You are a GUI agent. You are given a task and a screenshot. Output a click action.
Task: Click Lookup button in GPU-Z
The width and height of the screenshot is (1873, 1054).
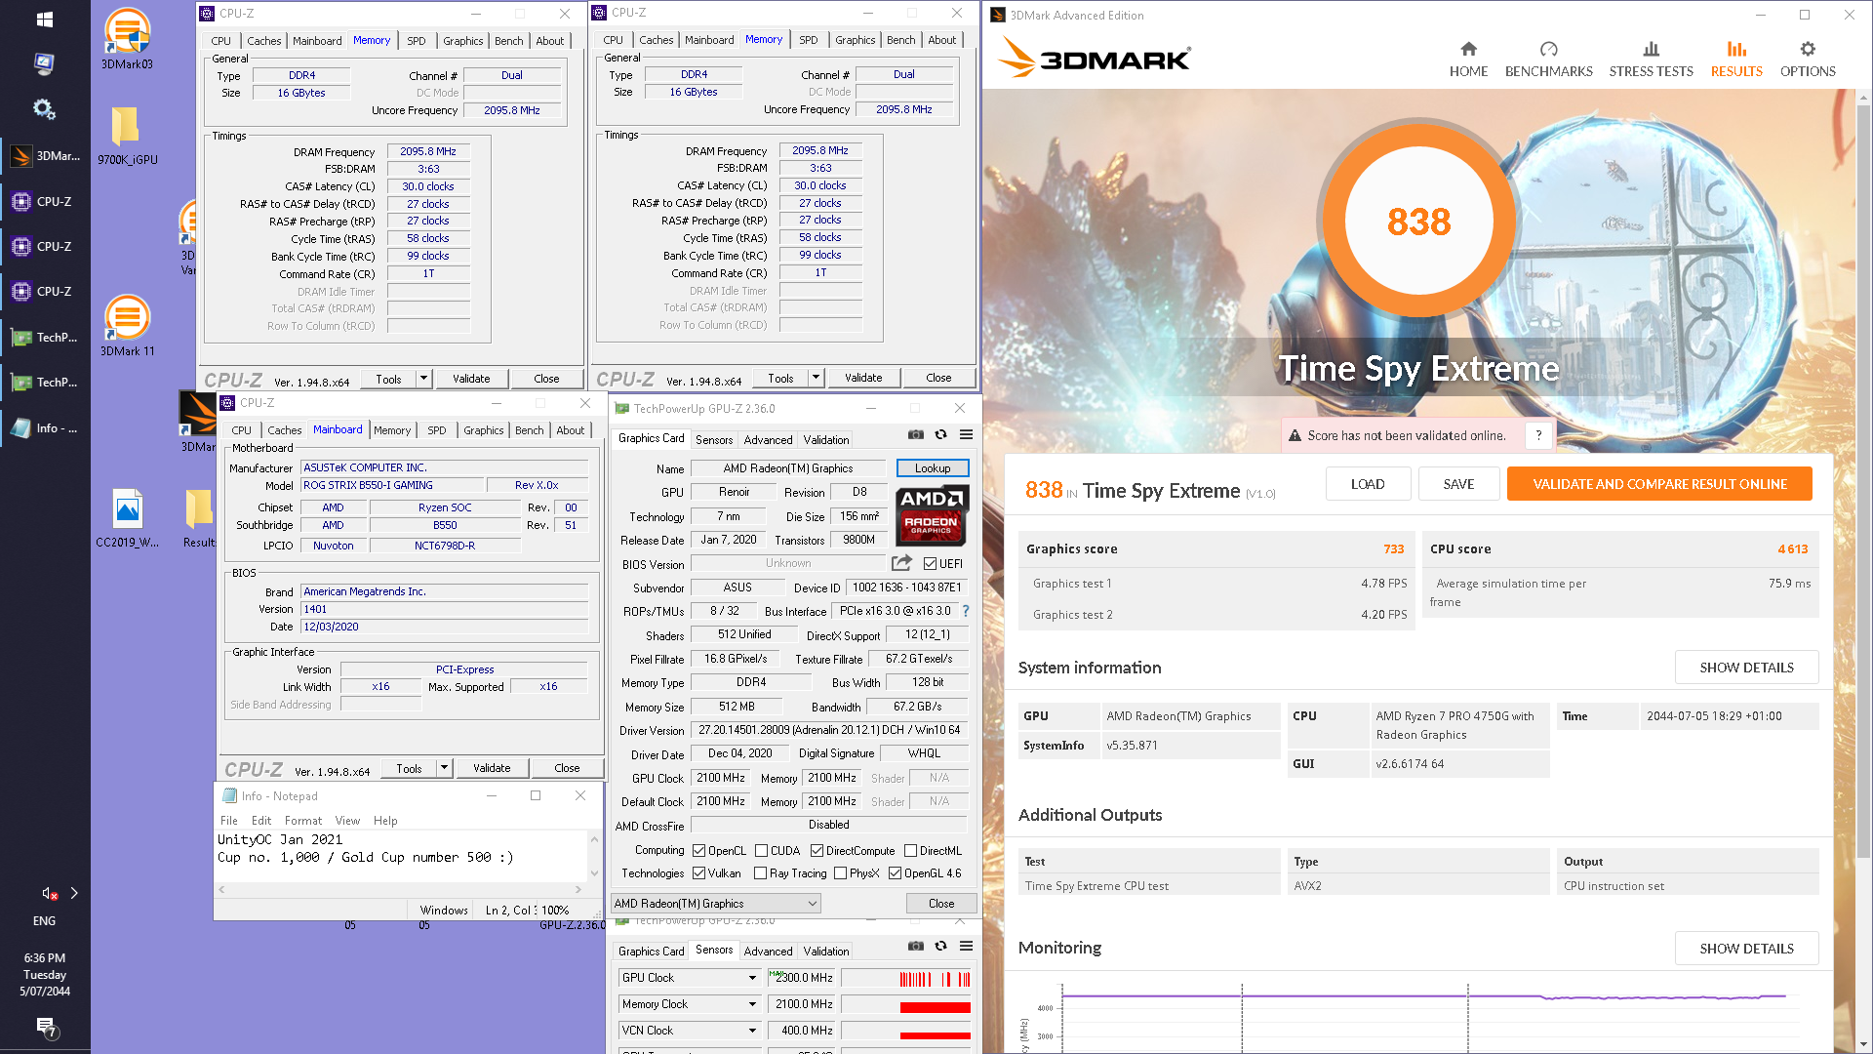click(933, 468)
